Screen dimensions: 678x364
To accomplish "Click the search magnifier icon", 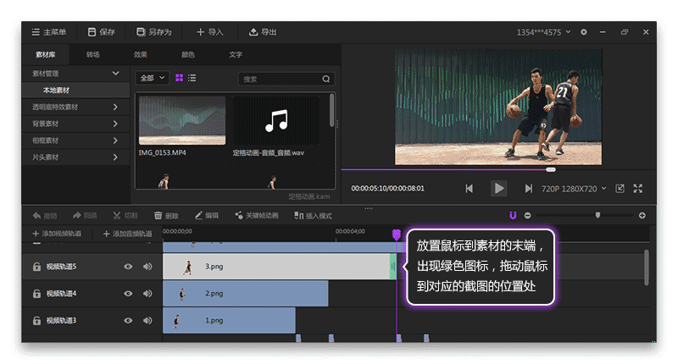I will [326, 79].
